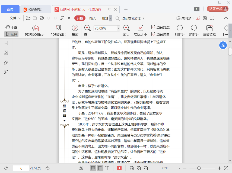
Task: Select the 手型 hand tool
Action: pos(11,27)
